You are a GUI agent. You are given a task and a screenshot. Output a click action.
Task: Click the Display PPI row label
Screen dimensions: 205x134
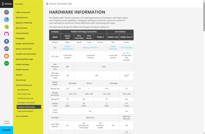(x=55, y=99)
